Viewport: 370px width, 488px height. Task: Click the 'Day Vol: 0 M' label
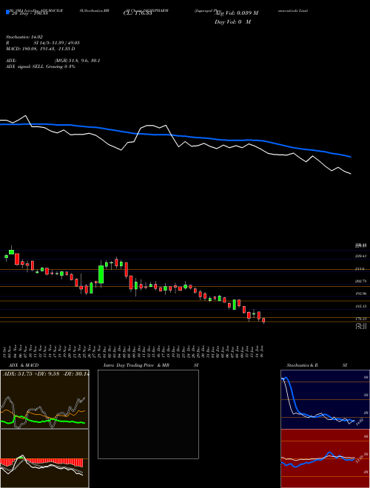coord(232,22)
